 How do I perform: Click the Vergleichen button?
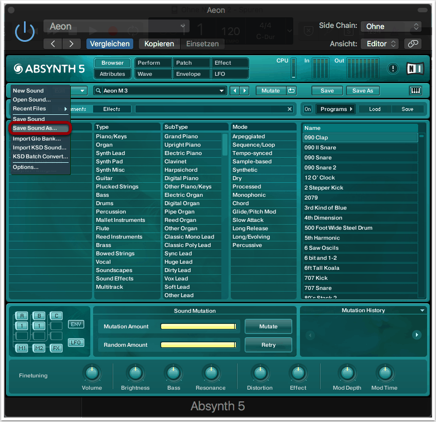click(x=109, y=43)
